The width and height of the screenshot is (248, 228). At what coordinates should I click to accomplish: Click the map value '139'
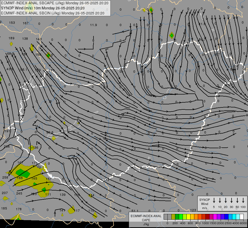(63, 195)
